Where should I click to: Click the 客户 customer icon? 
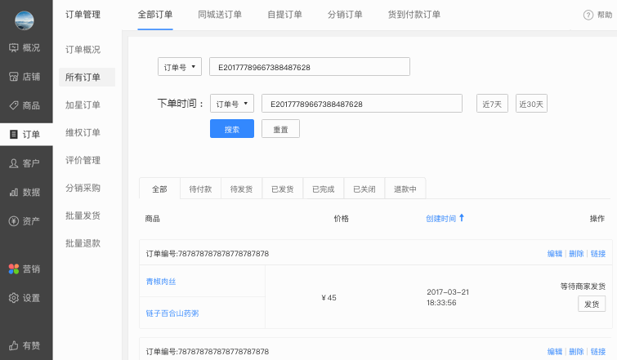coord(13,163)
